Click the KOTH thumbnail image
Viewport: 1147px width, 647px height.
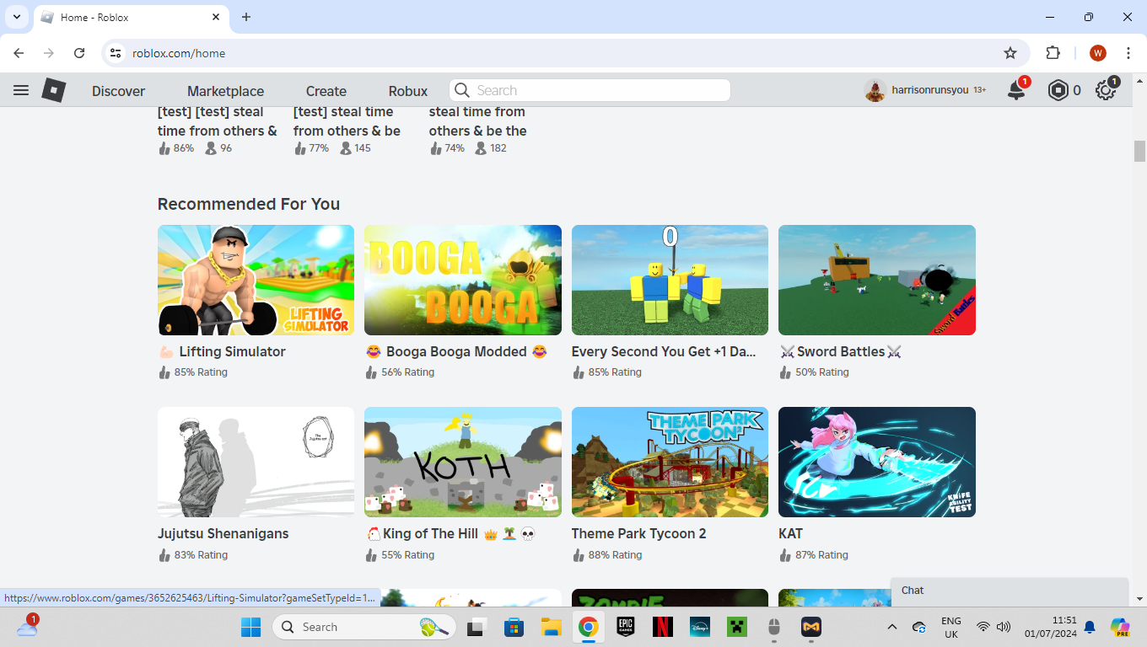[x=463, y=462]
